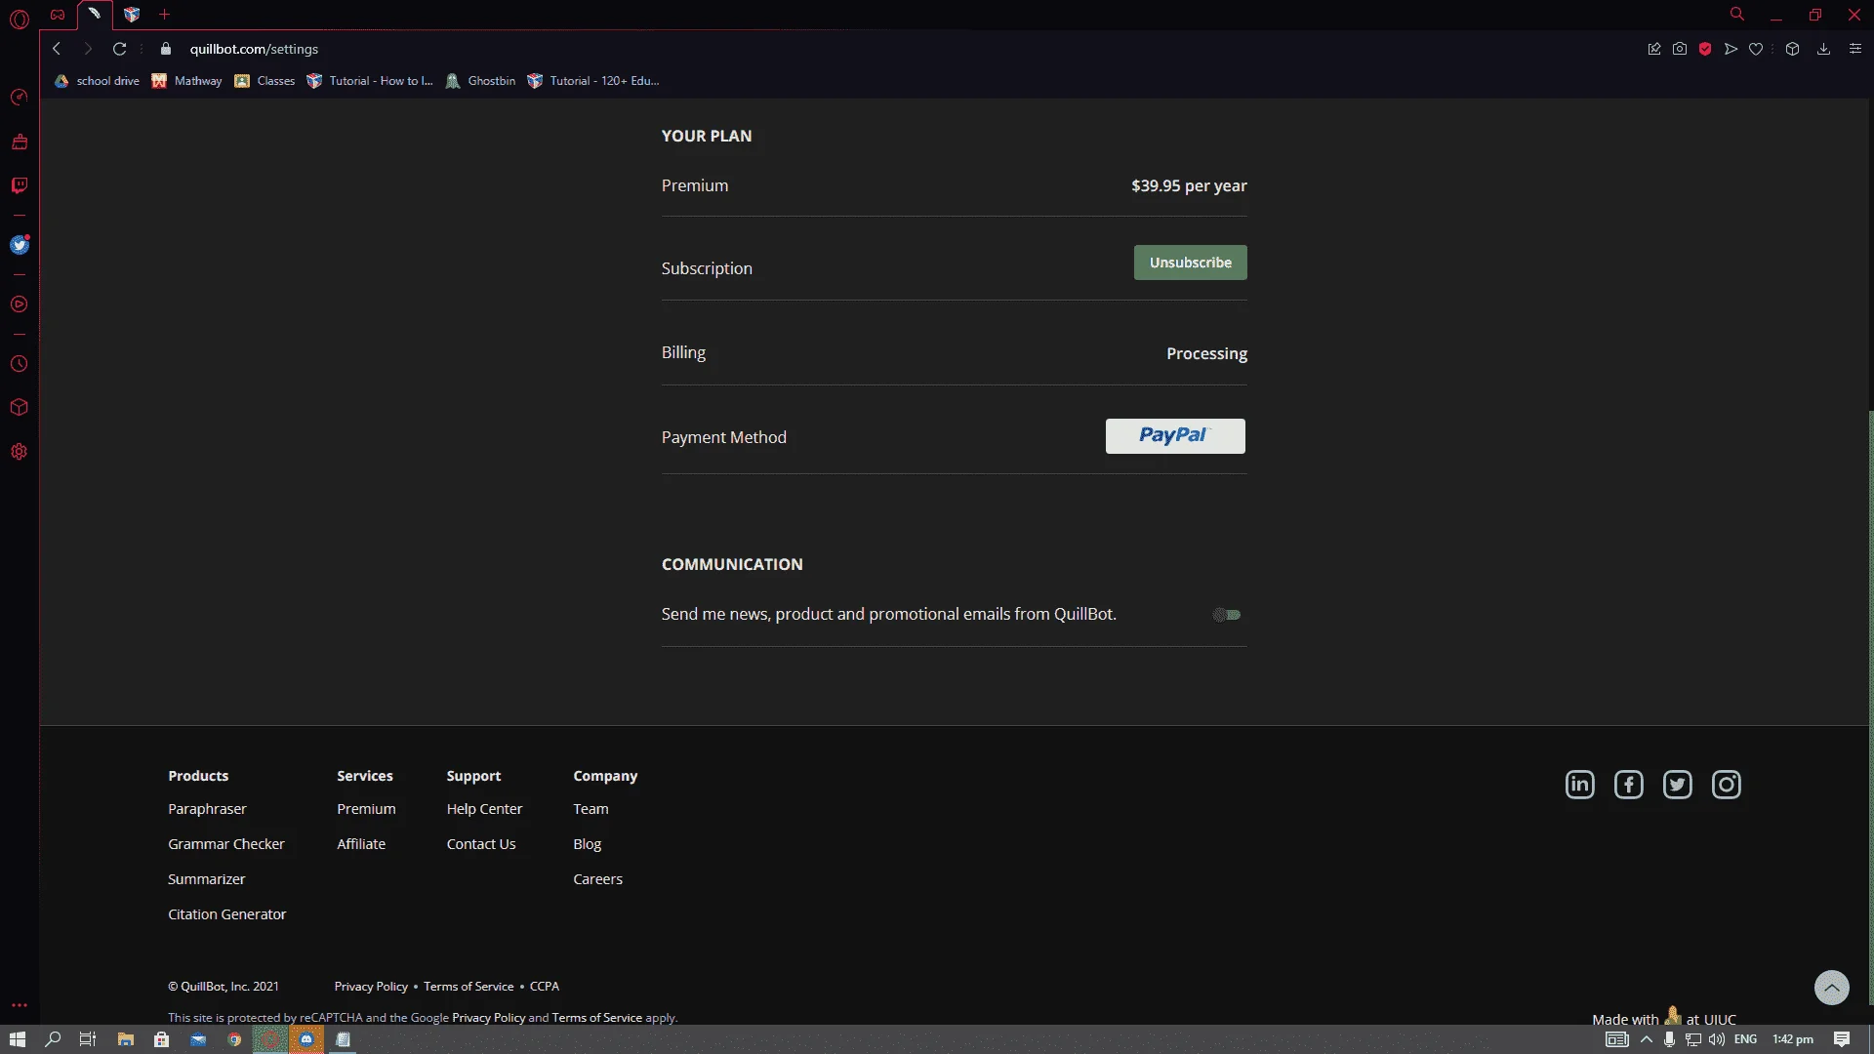Visit QuillBot's Facebook page
The height and width of the screenshot is (1054, 1874).
click(x=1629, y=785)
